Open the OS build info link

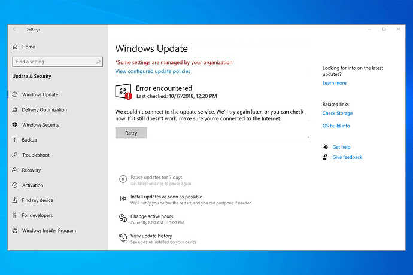pos(336,126)
